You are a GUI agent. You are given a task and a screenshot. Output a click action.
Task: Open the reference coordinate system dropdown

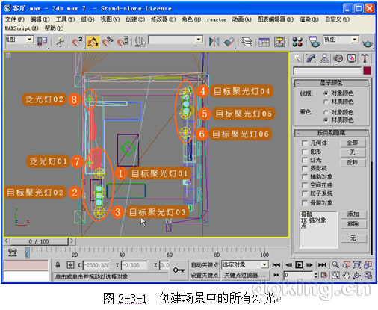pyautogui.click(x=30, y=40)
